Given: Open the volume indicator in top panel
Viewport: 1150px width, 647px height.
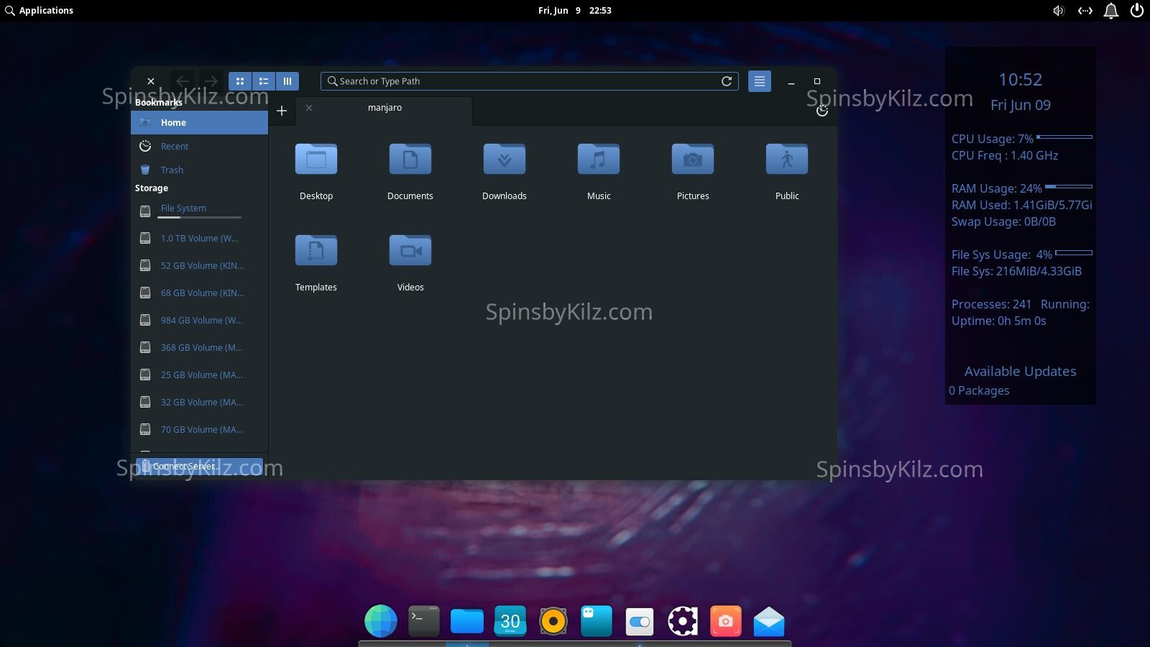Looking at the screenshot, I should pyautogui.click(x=1058, y=10).
